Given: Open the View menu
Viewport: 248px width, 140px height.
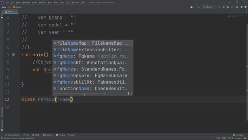Looking at the screenshot, I should pos(18,3).
